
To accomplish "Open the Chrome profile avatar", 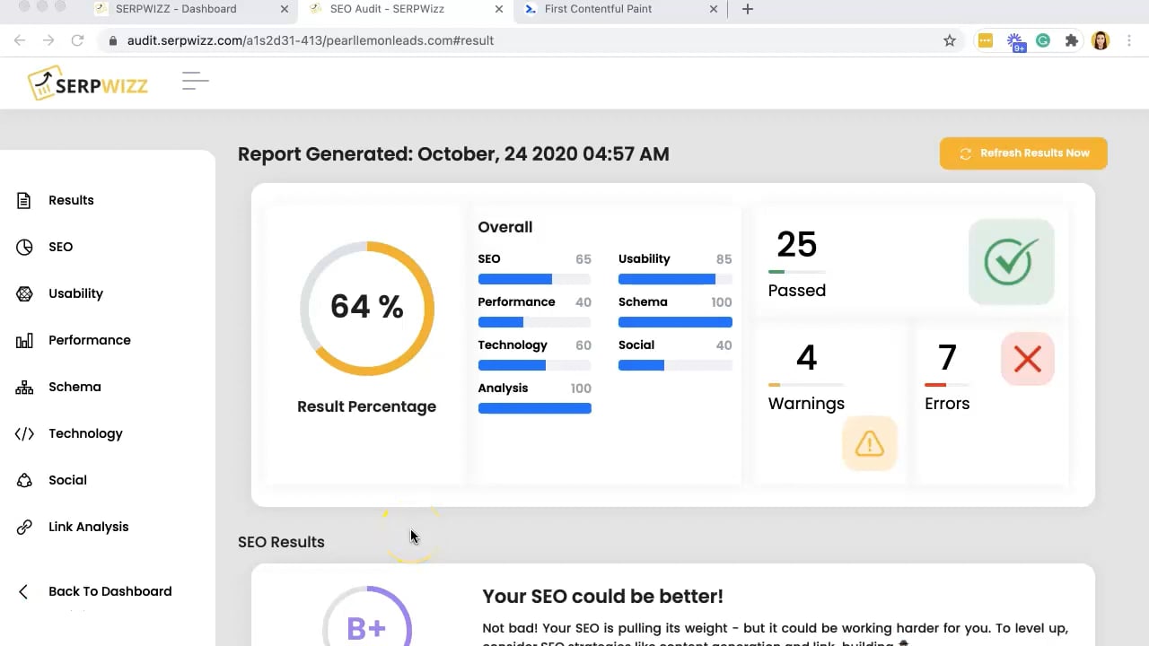I will point(1101,40).
